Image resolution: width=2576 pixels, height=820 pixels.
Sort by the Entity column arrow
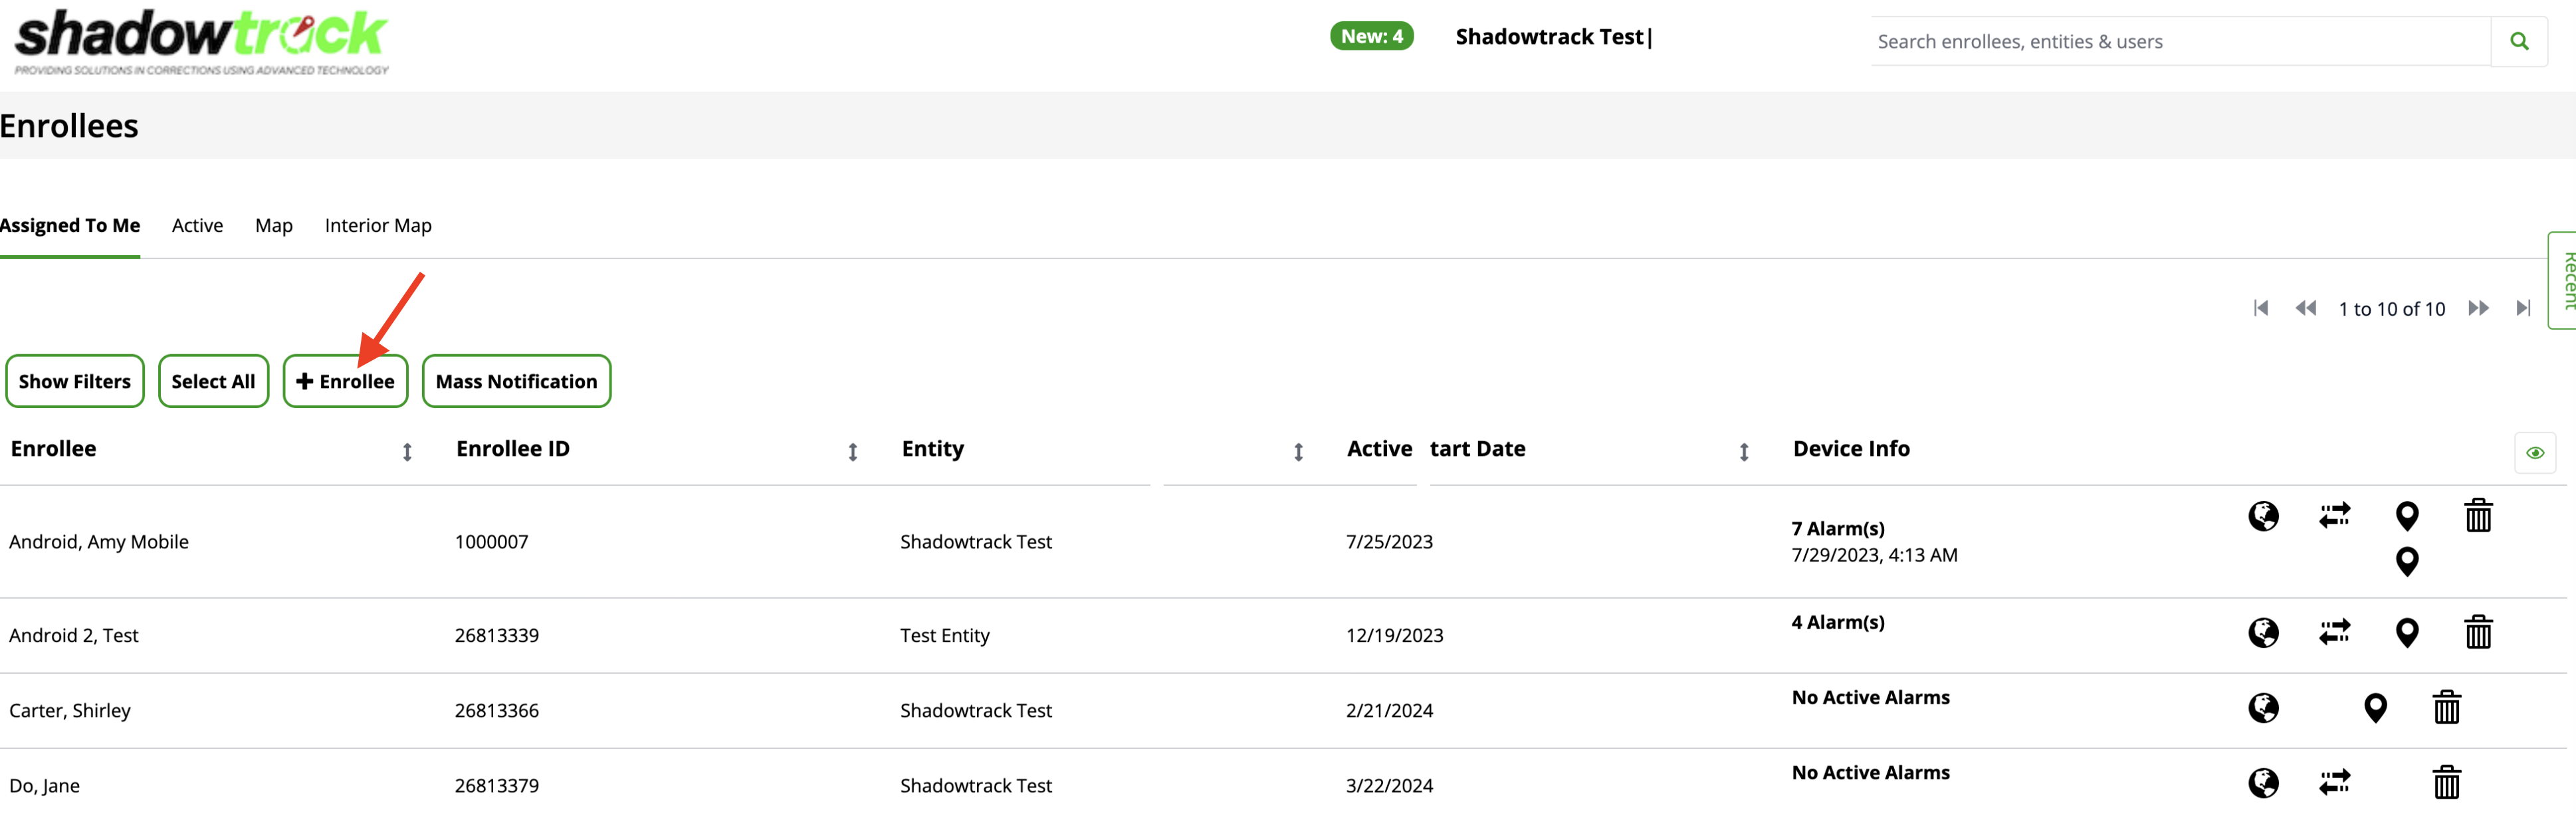1297,452
